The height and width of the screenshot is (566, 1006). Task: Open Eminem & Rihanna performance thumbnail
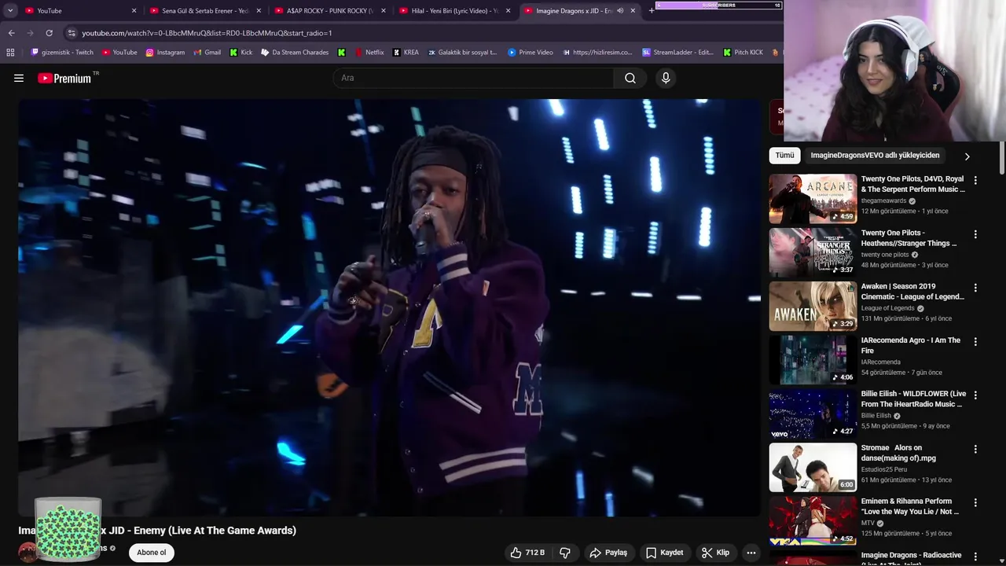pos(813,520)
